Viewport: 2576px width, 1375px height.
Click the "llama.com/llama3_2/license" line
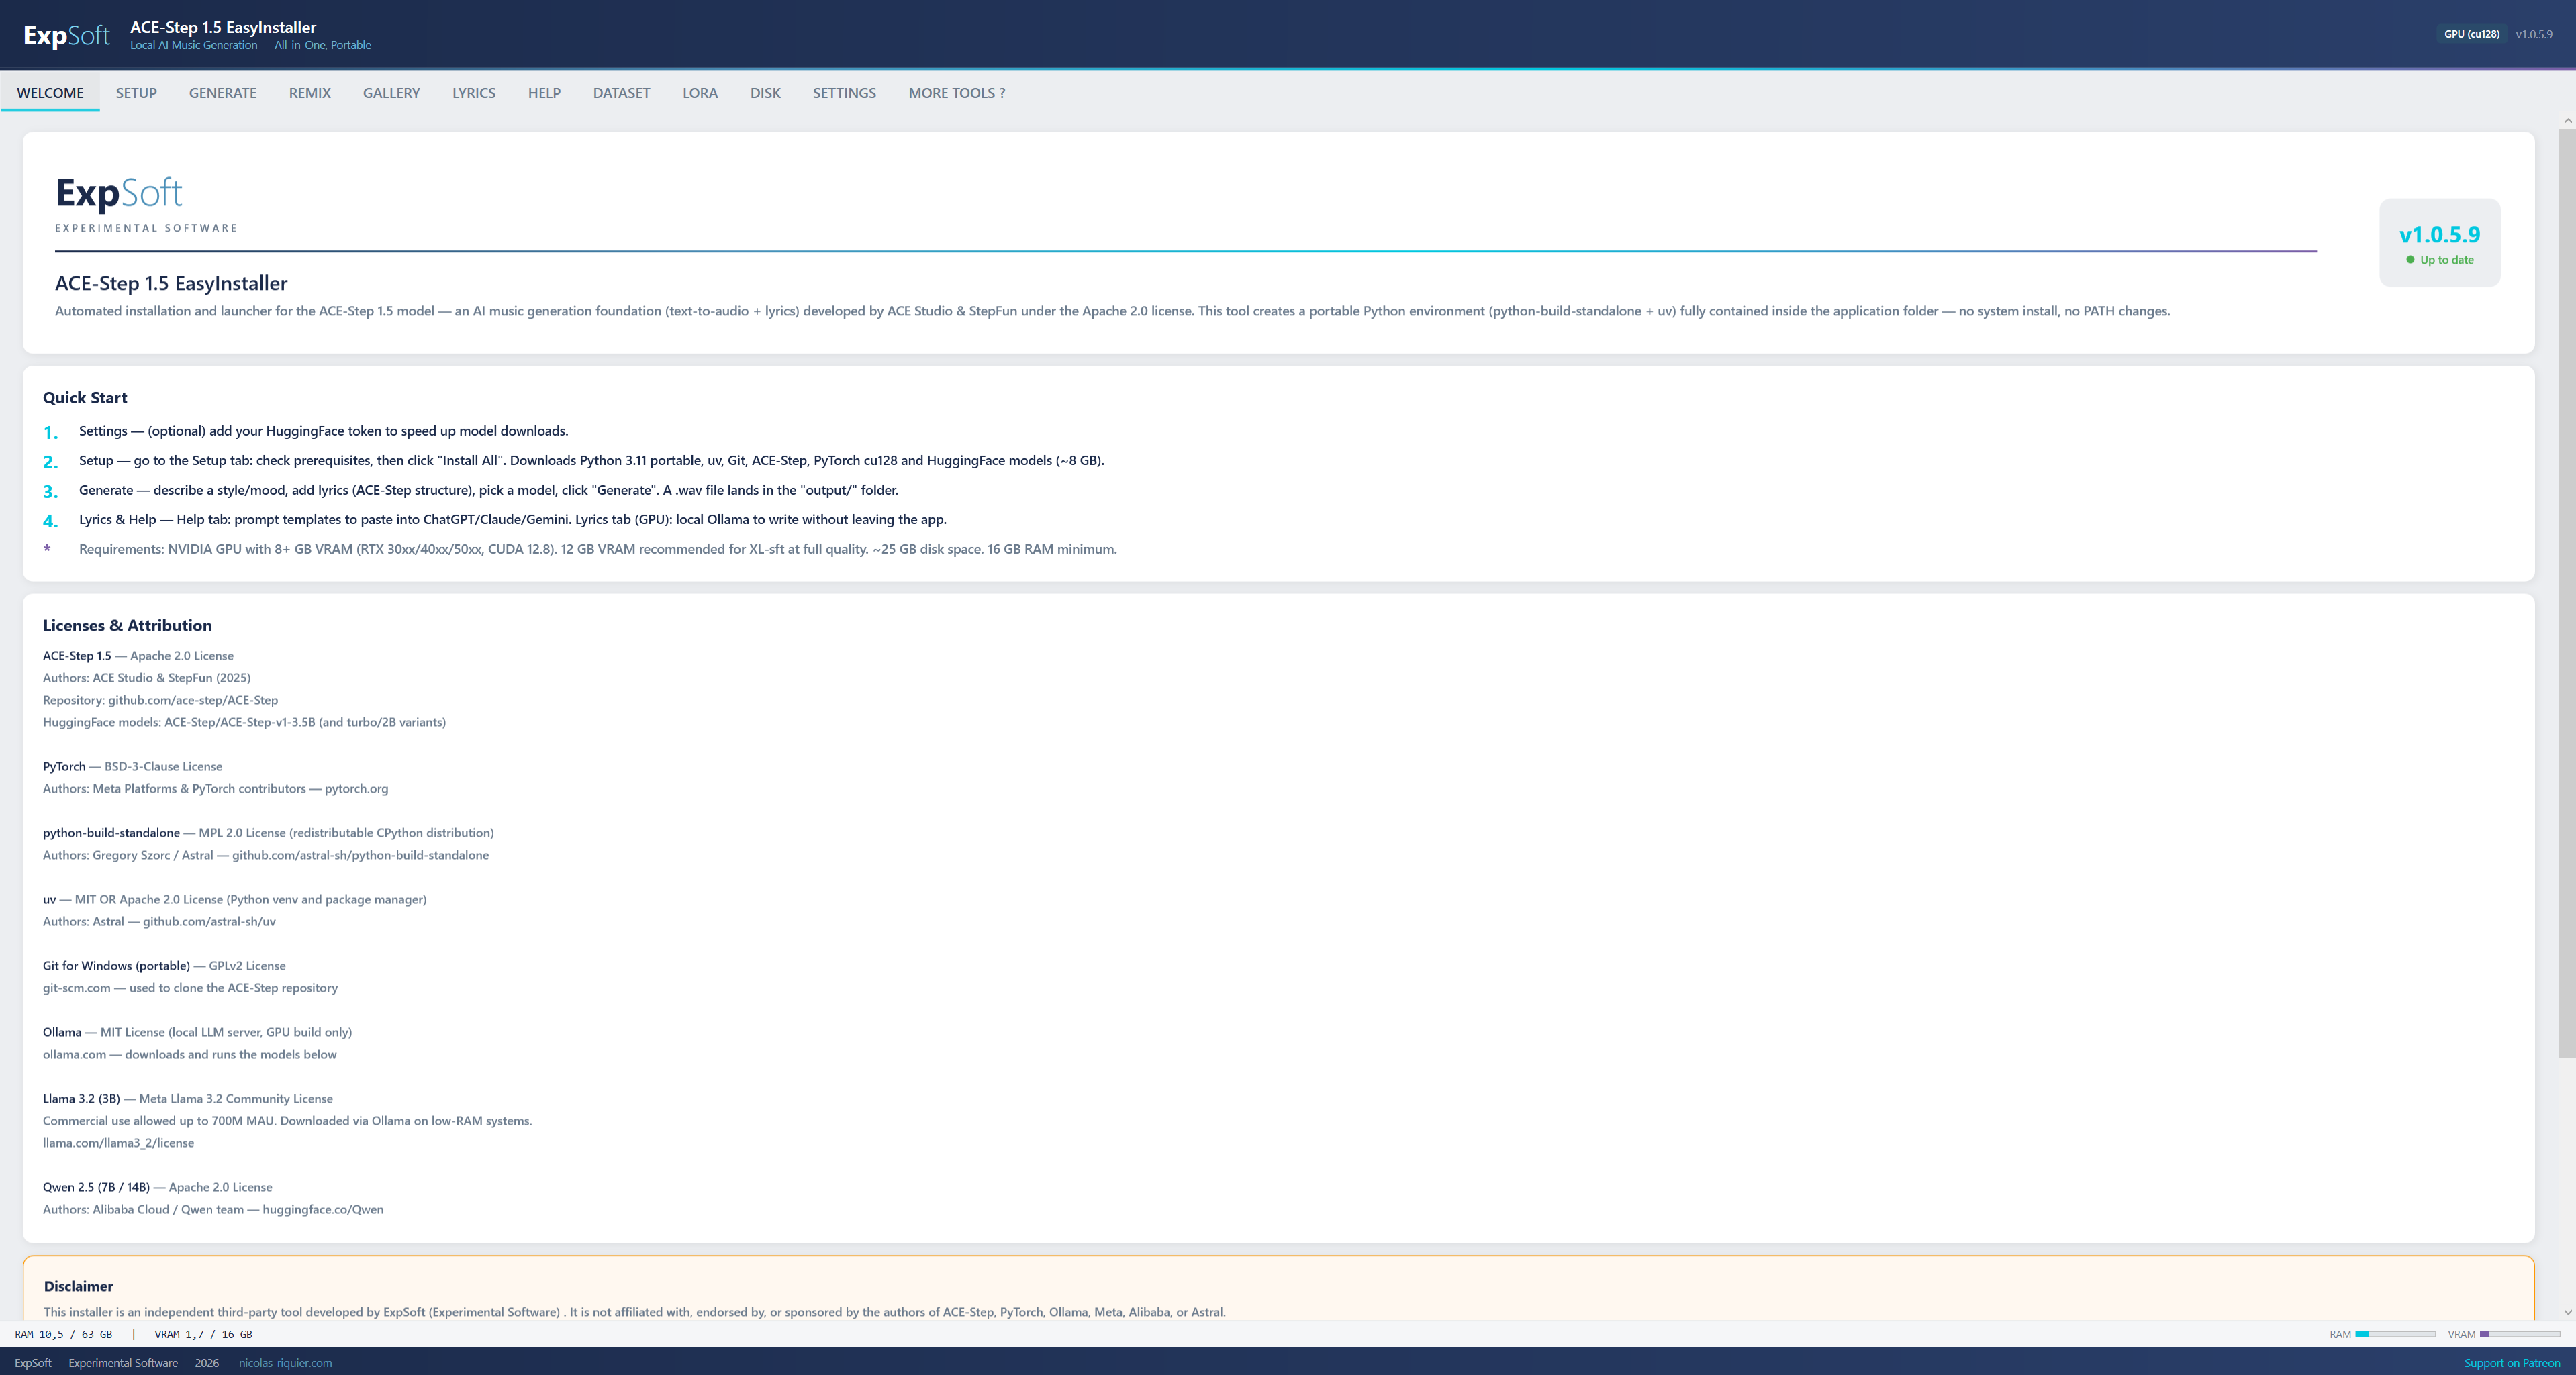coord(119,1142)
